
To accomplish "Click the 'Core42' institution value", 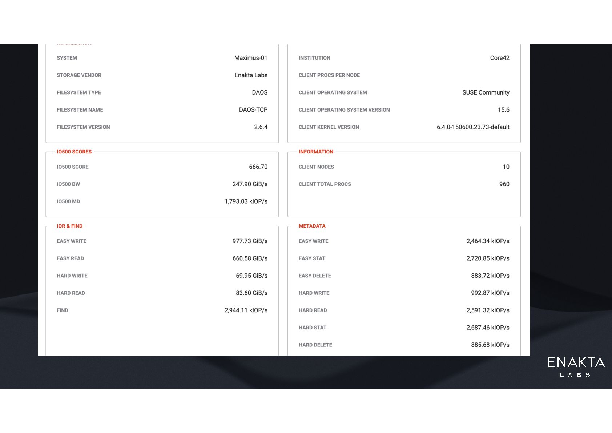I will click(x=500, y=58).
